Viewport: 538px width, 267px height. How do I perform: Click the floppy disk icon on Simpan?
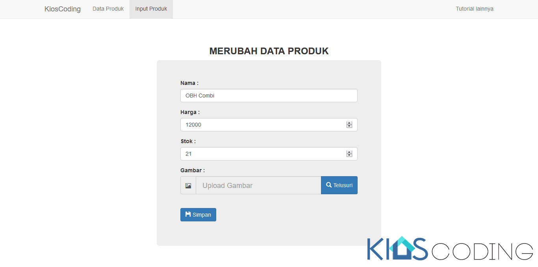(x=188, y=214)
